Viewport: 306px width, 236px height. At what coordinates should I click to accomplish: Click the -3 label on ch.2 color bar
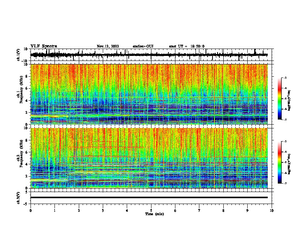285,142
